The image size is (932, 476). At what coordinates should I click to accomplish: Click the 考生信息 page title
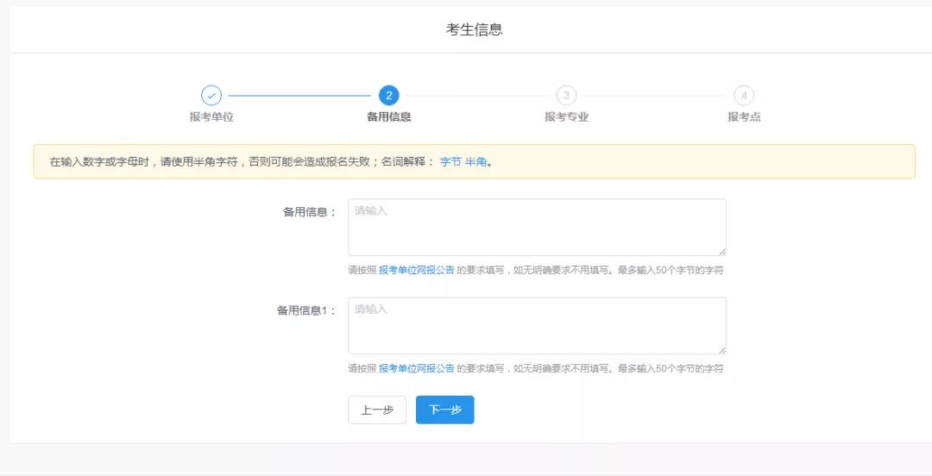(474, 30)
